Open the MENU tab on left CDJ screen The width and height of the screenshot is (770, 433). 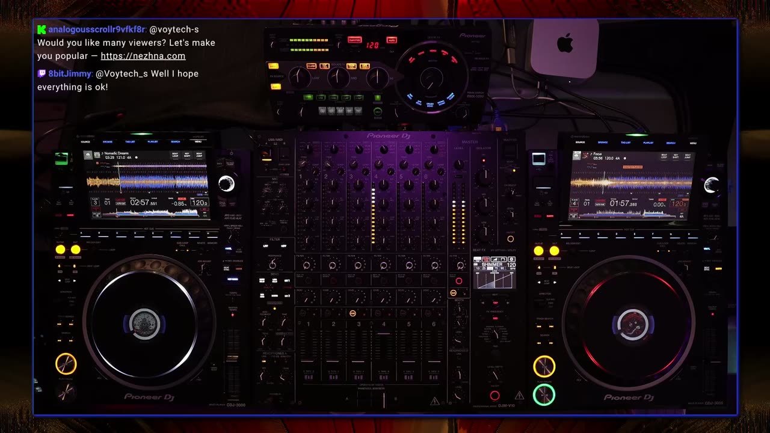pyautogui.click(x=198, y=142)
